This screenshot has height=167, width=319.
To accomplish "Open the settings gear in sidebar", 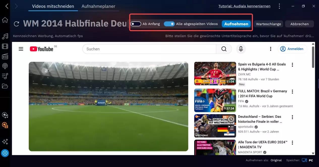I will (x=5, y=153).
